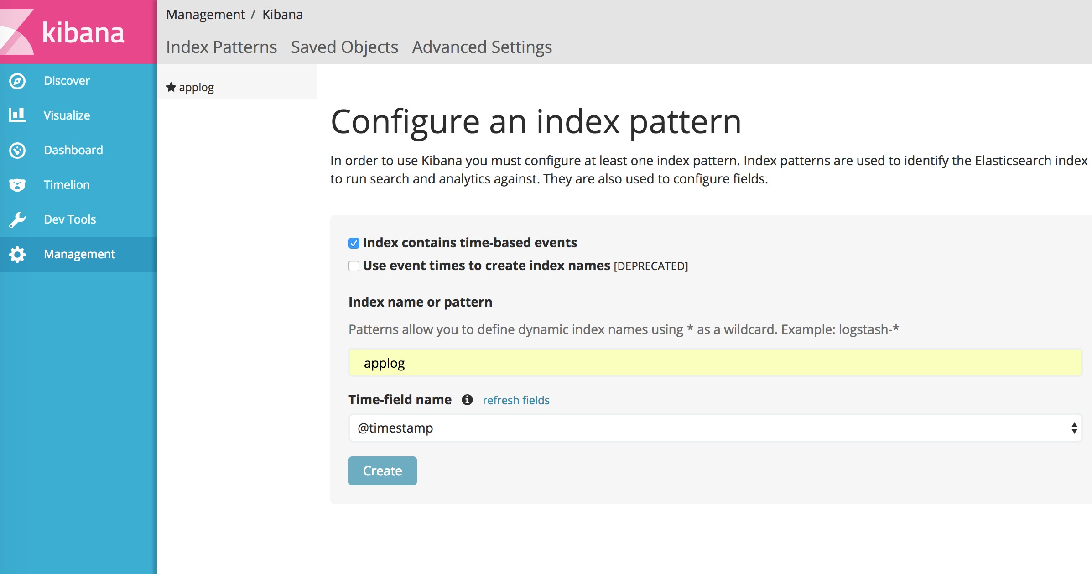Viewport: 1092px width, 574px height.
Task: Click the star icon next to applog
Action: pos(171,87)
